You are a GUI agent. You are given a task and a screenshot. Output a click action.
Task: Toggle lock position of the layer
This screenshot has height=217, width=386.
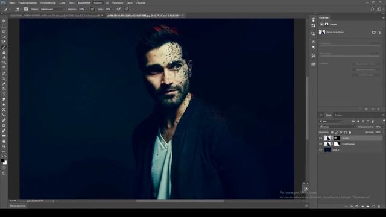coord(341,133)
